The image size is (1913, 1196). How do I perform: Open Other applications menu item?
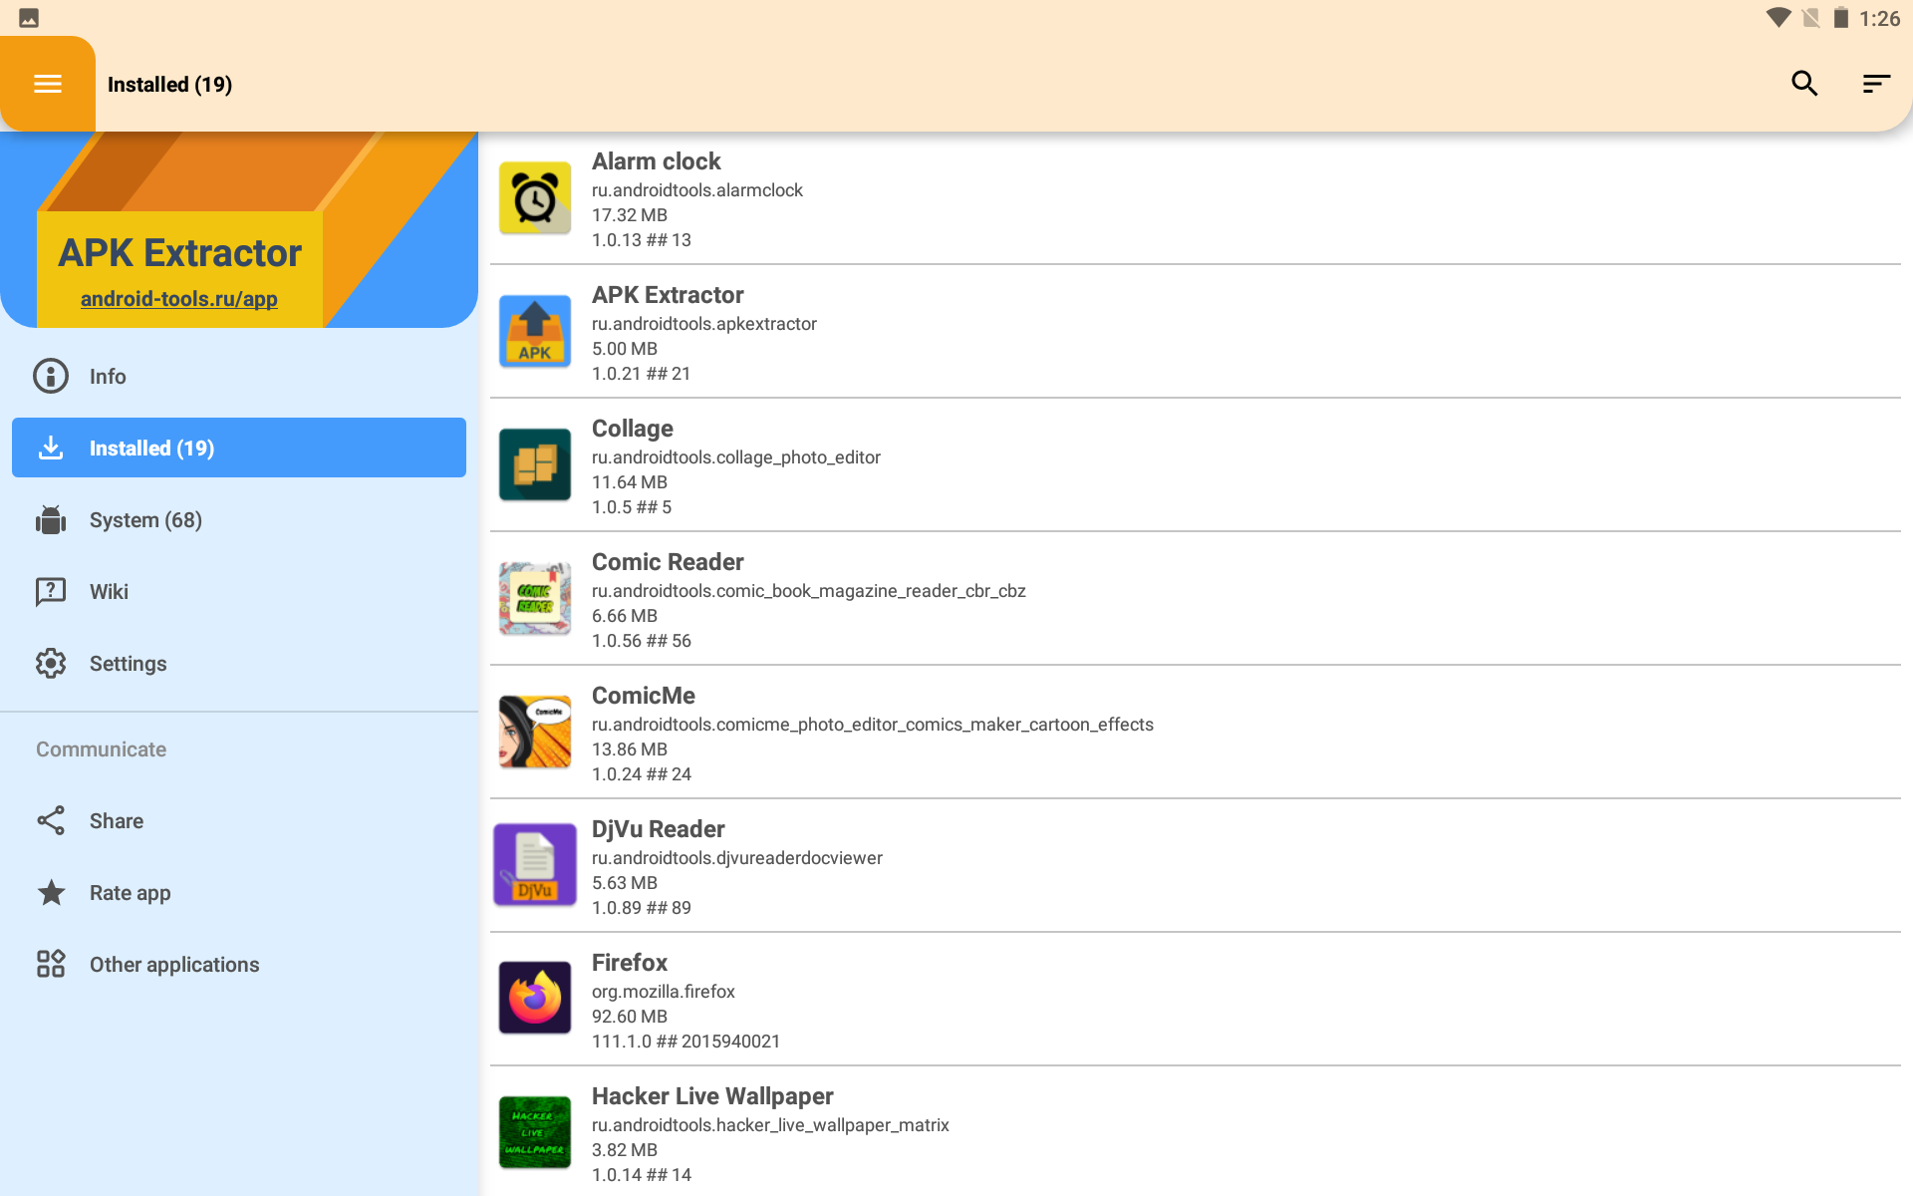(x=239, y=964)
